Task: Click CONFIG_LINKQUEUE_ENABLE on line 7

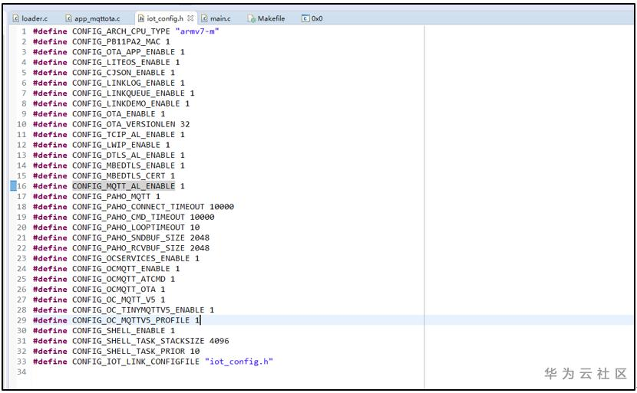Action: [x=128, y=93]
